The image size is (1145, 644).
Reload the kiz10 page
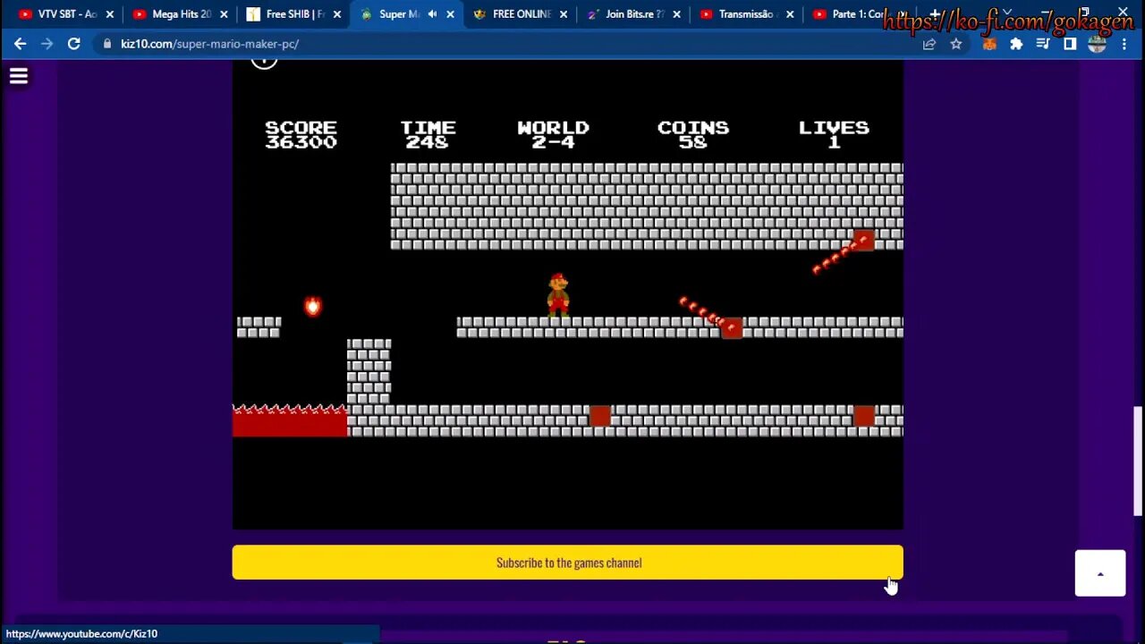(74, 43)
